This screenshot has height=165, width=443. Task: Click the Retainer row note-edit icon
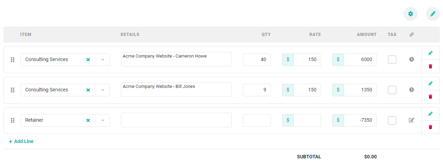pyautogui.click(x=412, y=120)
